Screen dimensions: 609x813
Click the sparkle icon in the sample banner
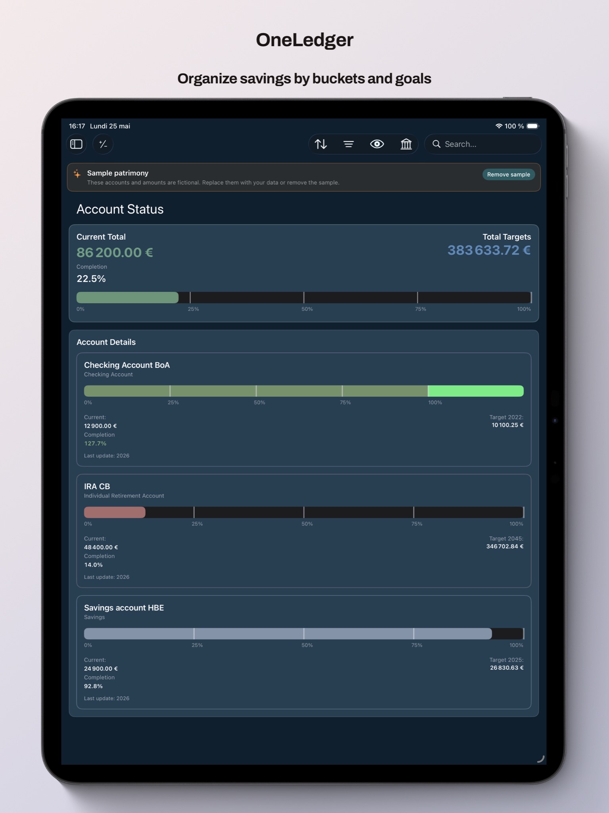point(77,173)
